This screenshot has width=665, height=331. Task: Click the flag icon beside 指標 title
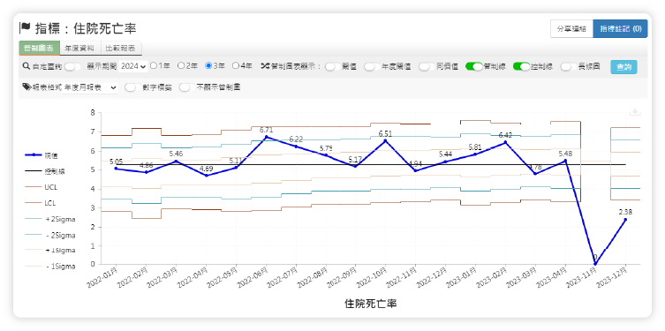pos(25,28)
